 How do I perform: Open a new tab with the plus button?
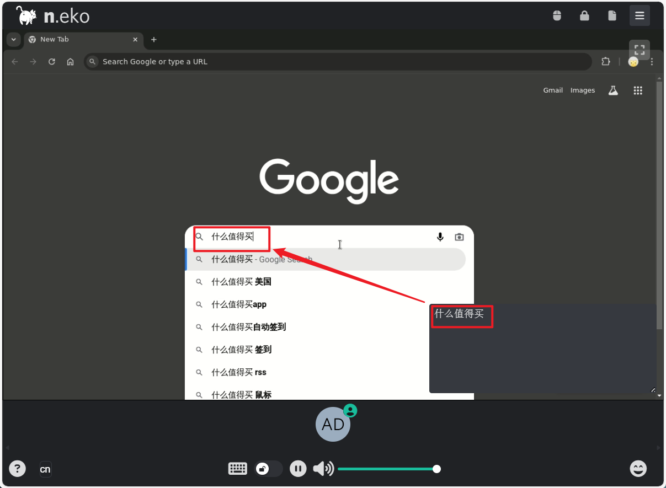point(154,40)
